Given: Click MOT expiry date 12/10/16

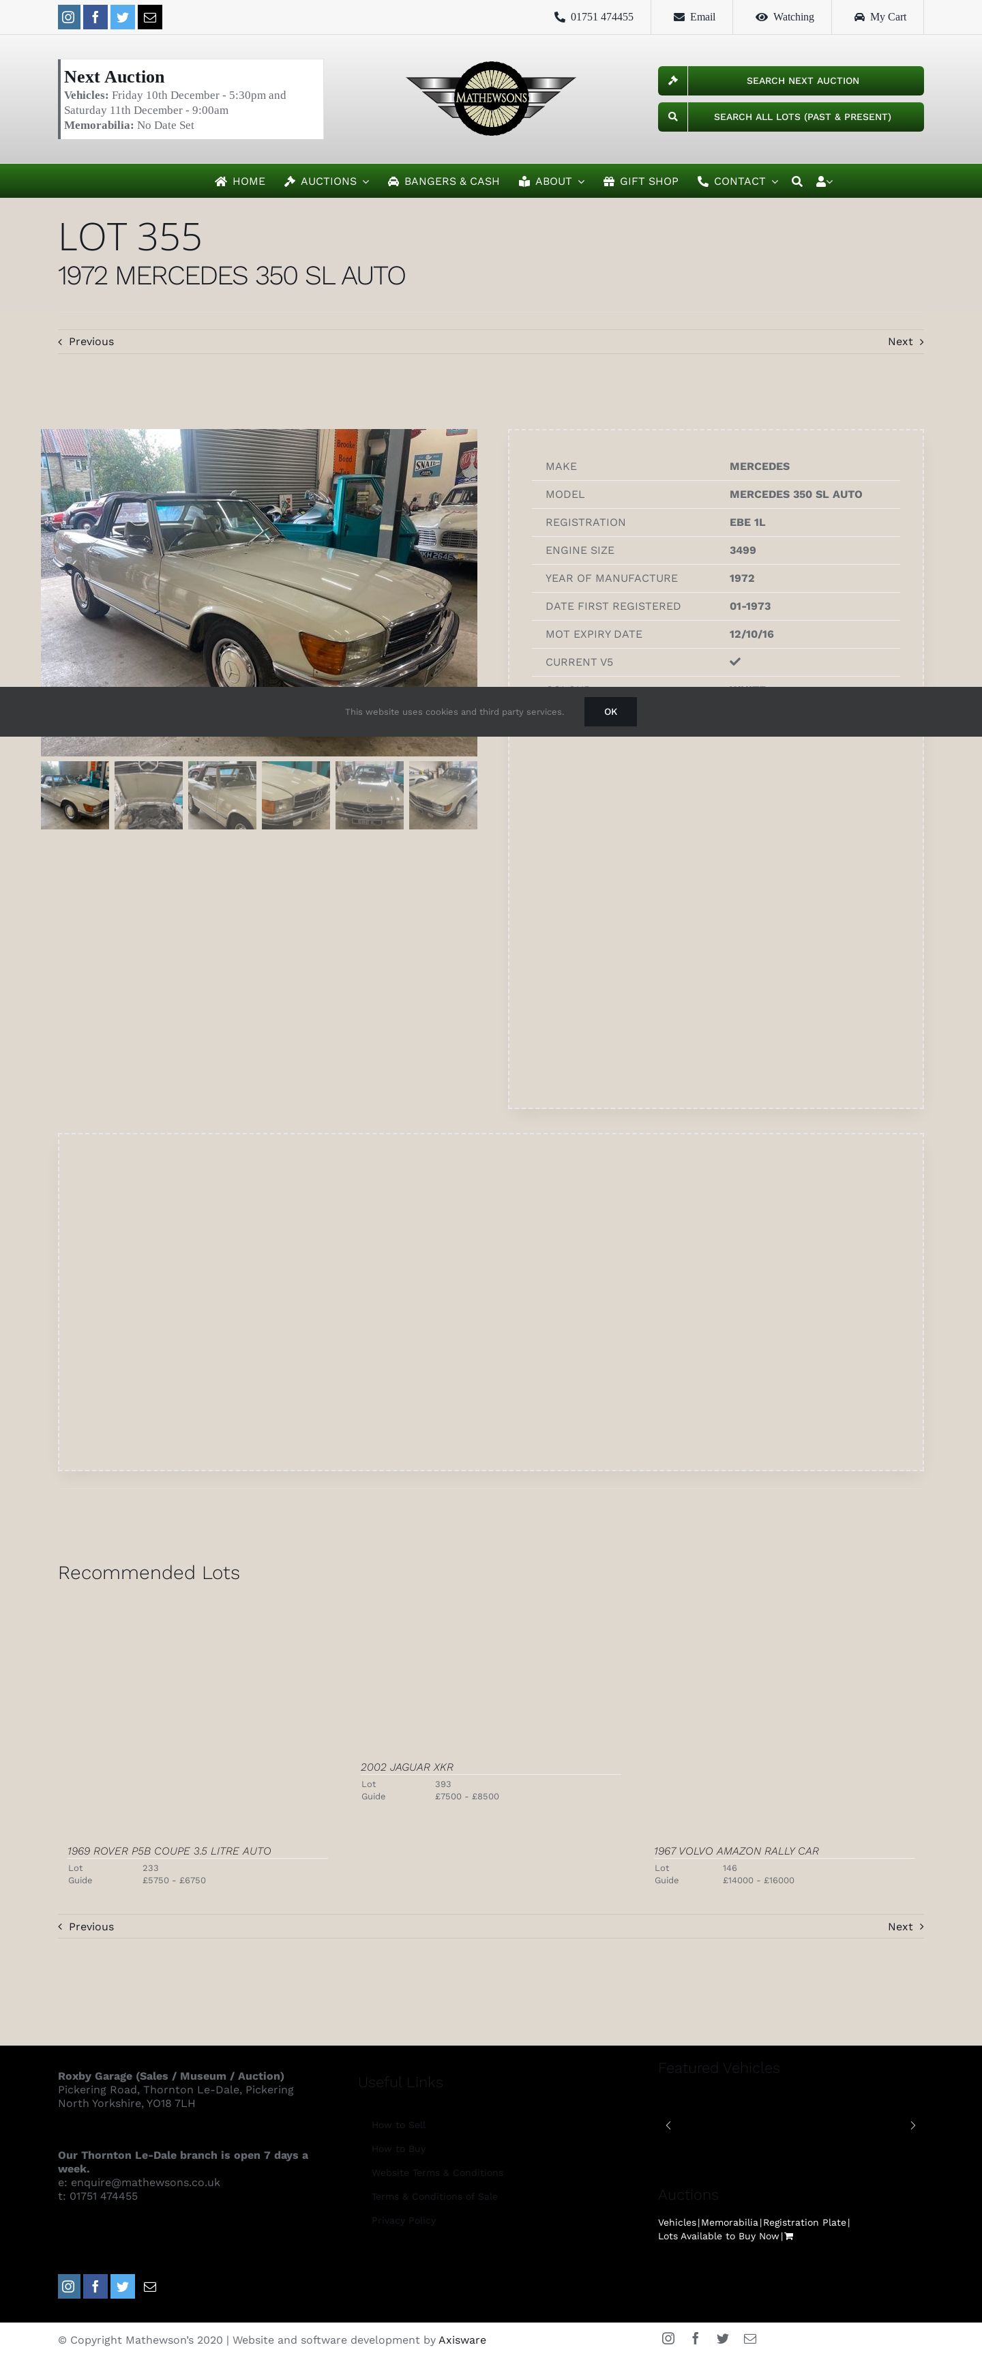Looking at the screenshot, I should (752, 634).
